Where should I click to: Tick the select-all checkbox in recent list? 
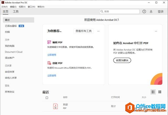point(47,97)
